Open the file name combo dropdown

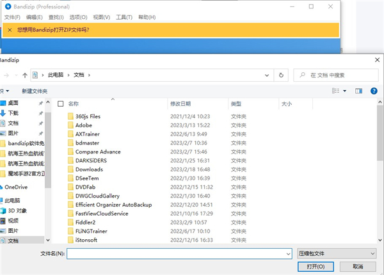pos(288,254)
